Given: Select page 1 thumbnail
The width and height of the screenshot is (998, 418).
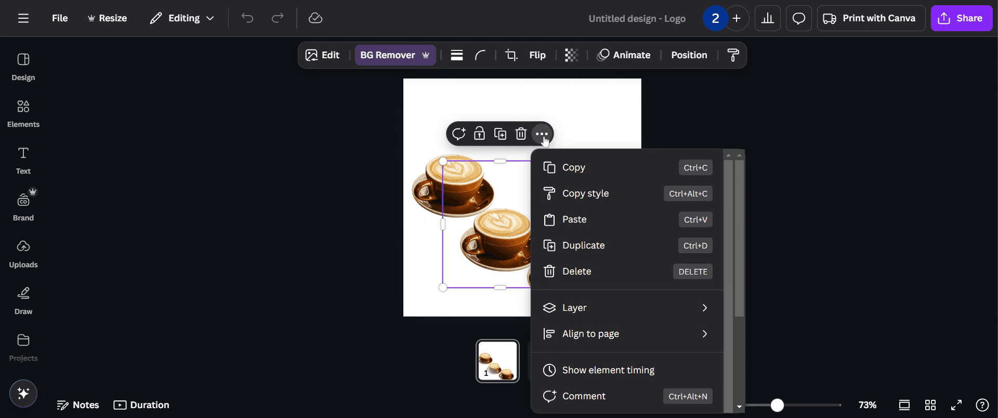Looking at the screenshot, I should pyautogui.click(x=497, y=361).
